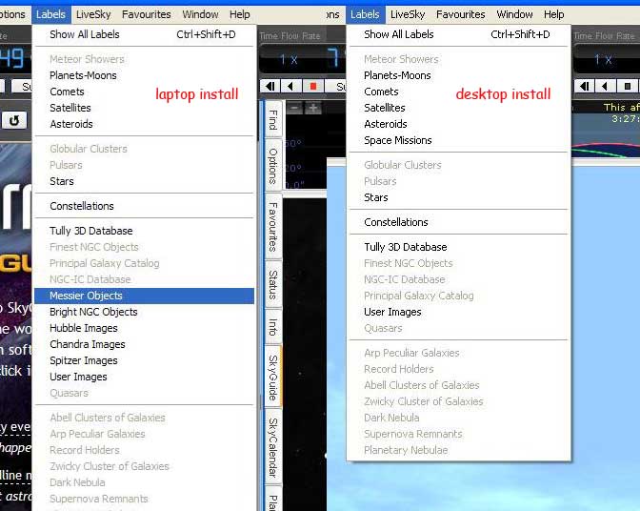
Task: Select User Images in desktop install menu
Action: point(458,312)
